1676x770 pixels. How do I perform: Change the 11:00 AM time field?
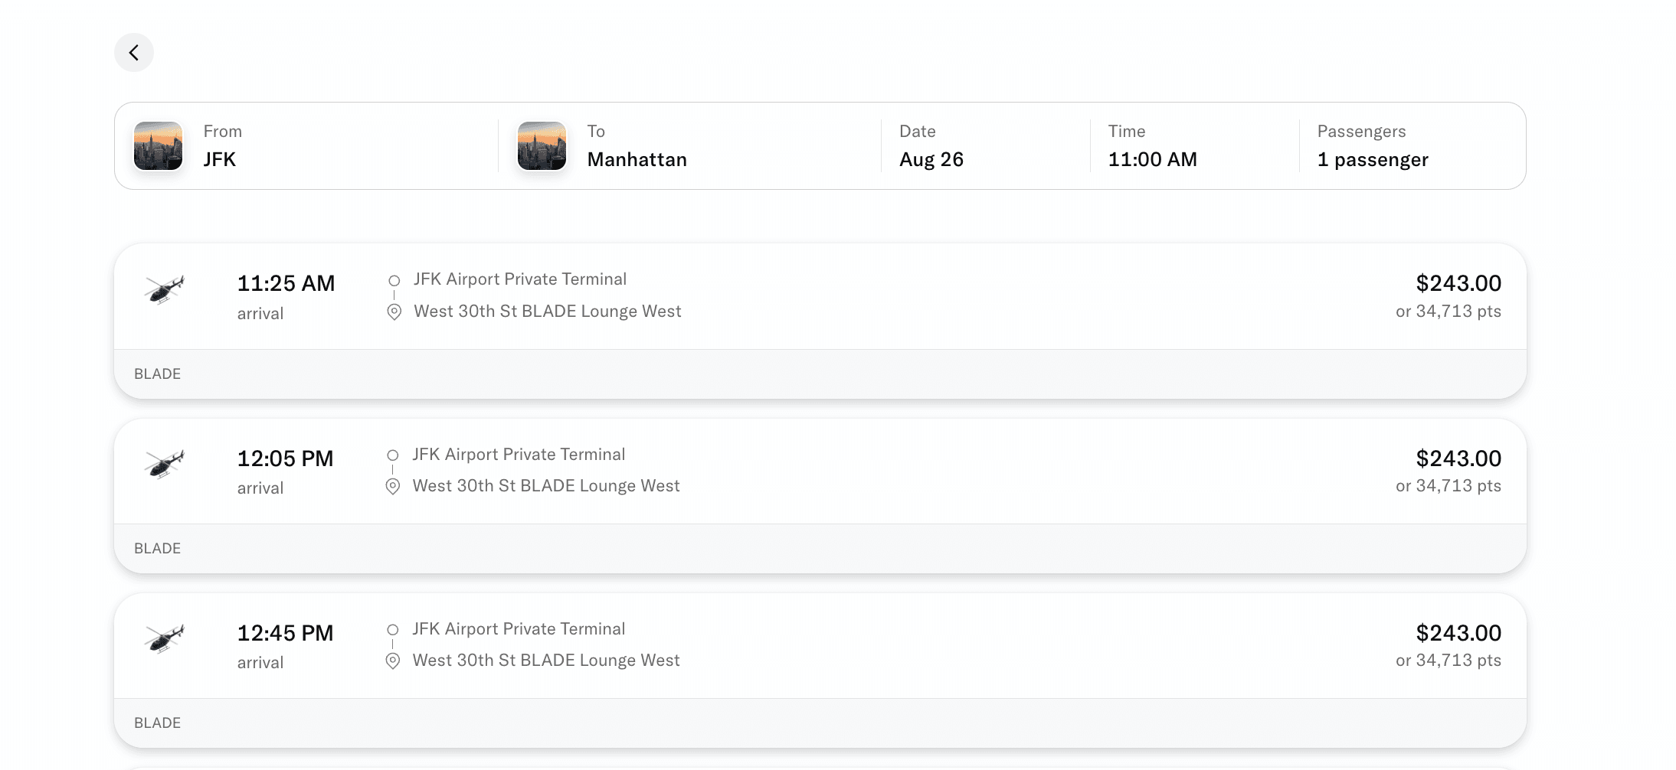coord(1194,145)
